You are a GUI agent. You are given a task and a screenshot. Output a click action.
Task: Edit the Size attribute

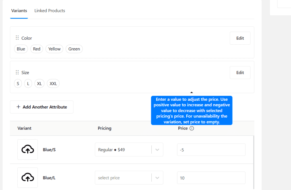click(x=240, y=72)
